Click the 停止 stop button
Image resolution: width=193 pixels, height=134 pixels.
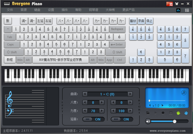point(149,21)
